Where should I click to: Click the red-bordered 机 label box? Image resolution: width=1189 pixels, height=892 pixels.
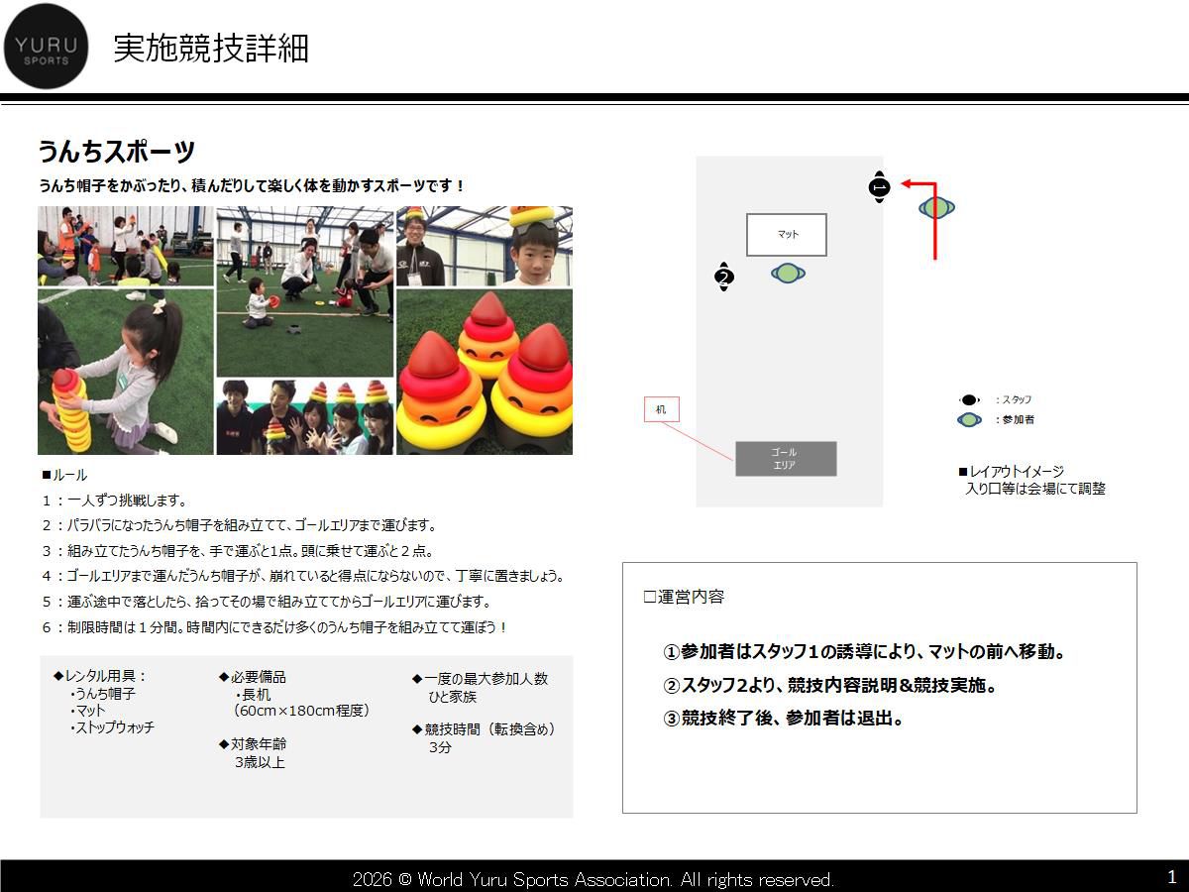point(662,409)
